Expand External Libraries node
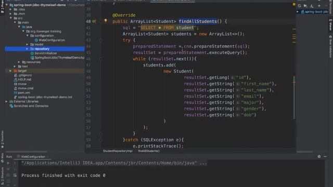The height and width of the screenshot is (187, 333). tap(7, 102)
